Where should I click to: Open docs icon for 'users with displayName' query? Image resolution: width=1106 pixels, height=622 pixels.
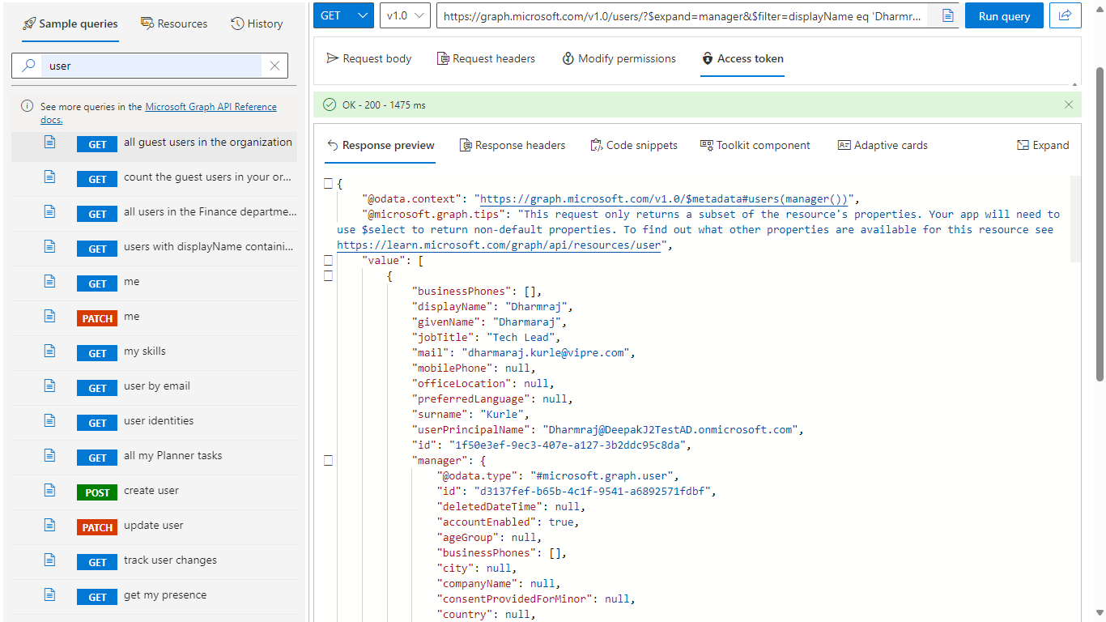49,246
